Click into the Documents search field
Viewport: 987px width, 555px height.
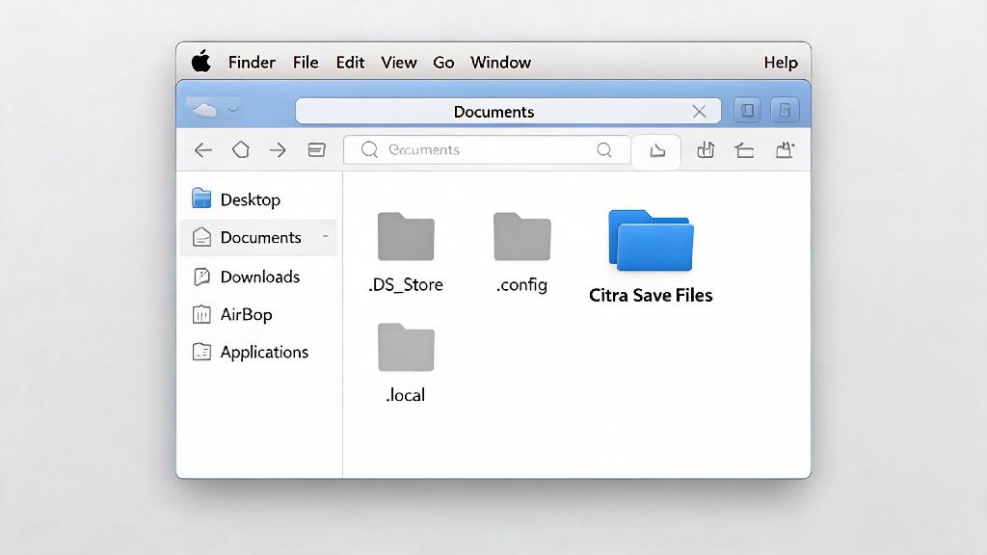487,149
